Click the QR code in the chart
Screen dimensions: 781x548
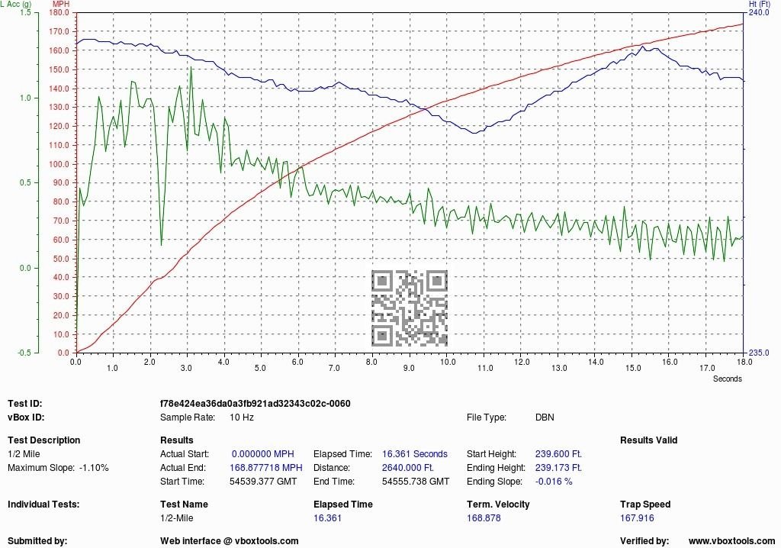410,308
